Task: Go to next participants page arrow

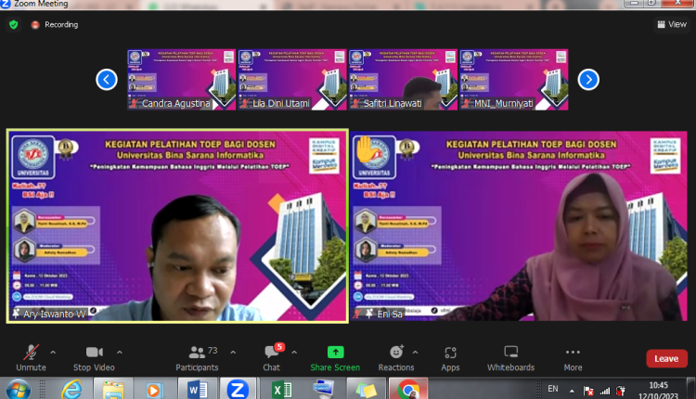Action: coord(588,80)
